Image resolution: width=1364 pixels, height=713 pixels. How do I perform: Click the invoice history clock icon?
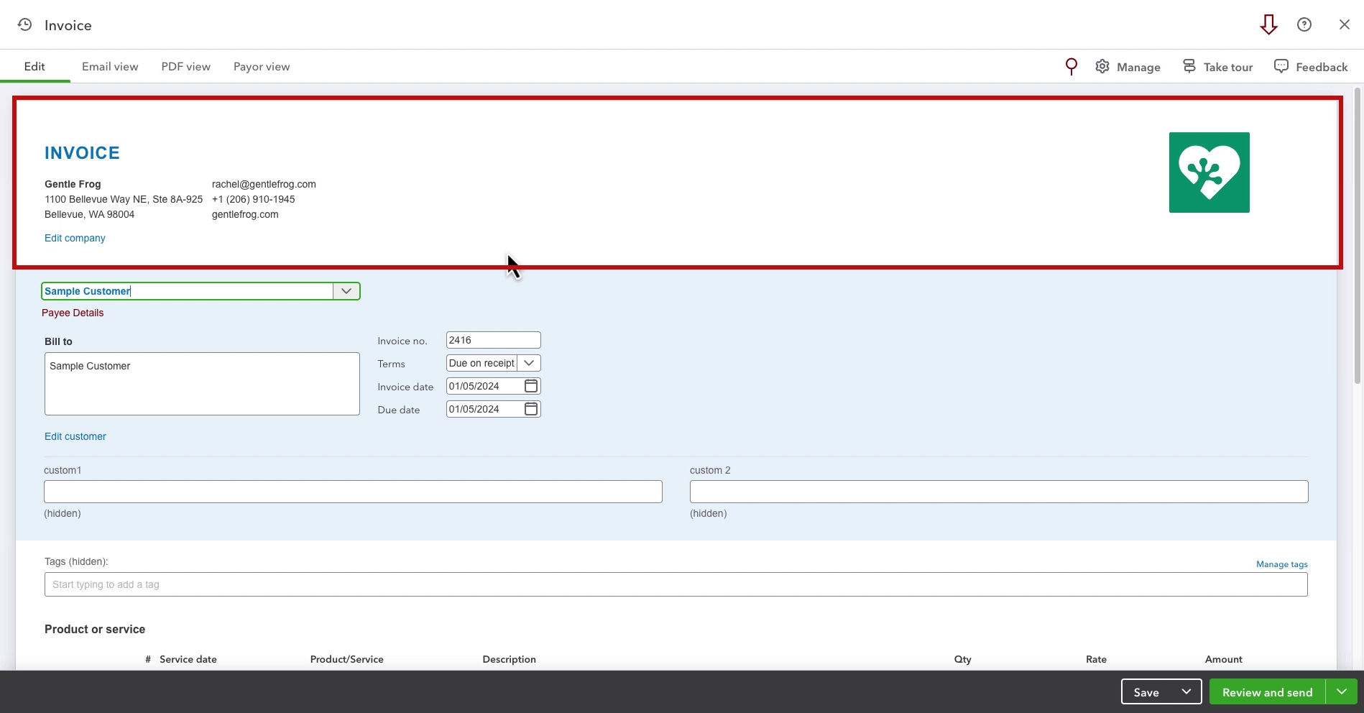click(x=24, y=24)
